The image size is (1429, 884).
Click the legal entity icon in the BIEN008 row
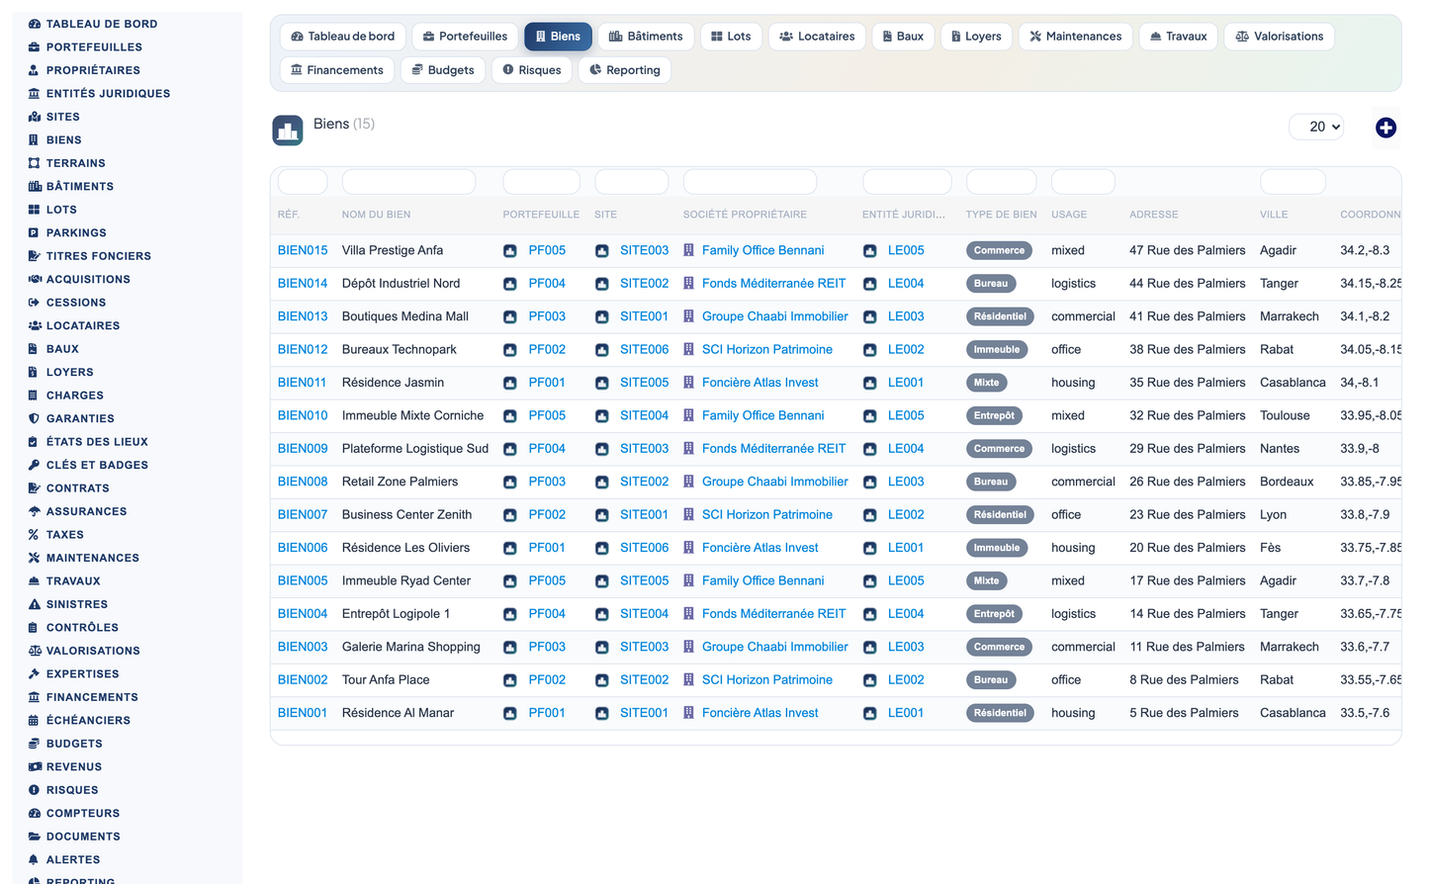870,483
